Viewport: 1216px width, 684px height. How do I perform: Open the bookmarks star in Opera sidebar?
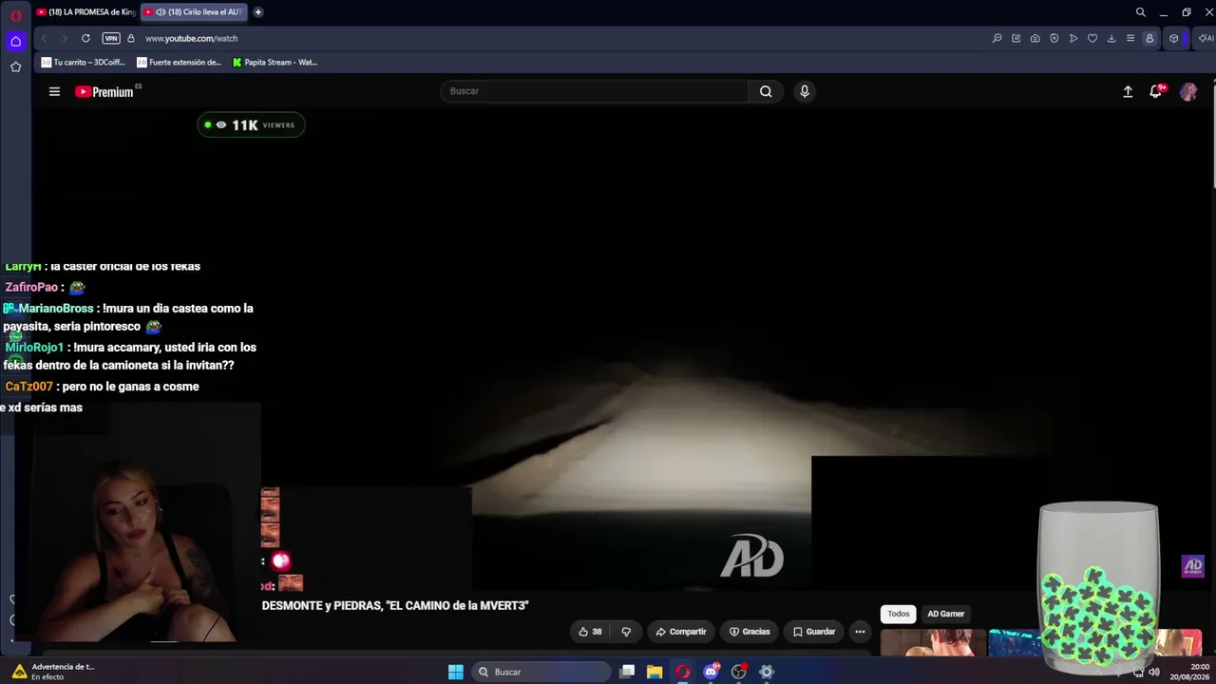15,66
